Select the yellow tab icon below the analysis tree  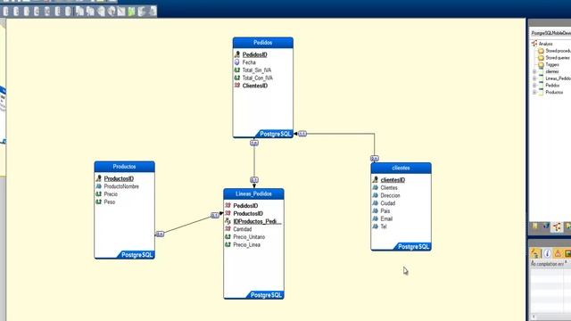point(535,226)
